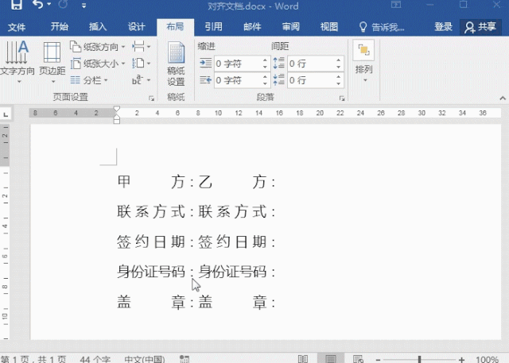The height and width of the screenshot is (363, 509).
Task: Decrease right indent with down spinner
Action: point(265,83)
